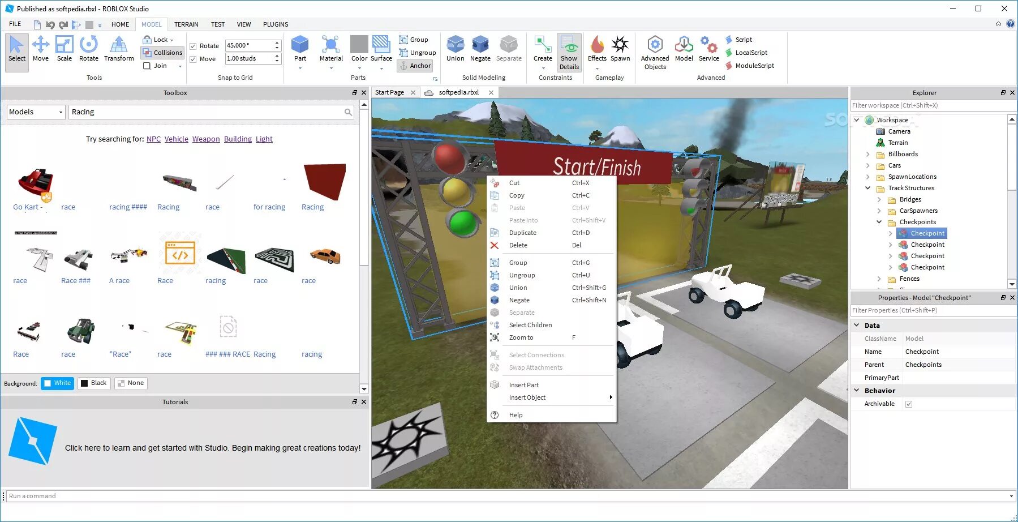Click the NPC search suggestion link
The height and width of the screenshot is (522, 1018).
pyautogui.click(x=153, y=139)
